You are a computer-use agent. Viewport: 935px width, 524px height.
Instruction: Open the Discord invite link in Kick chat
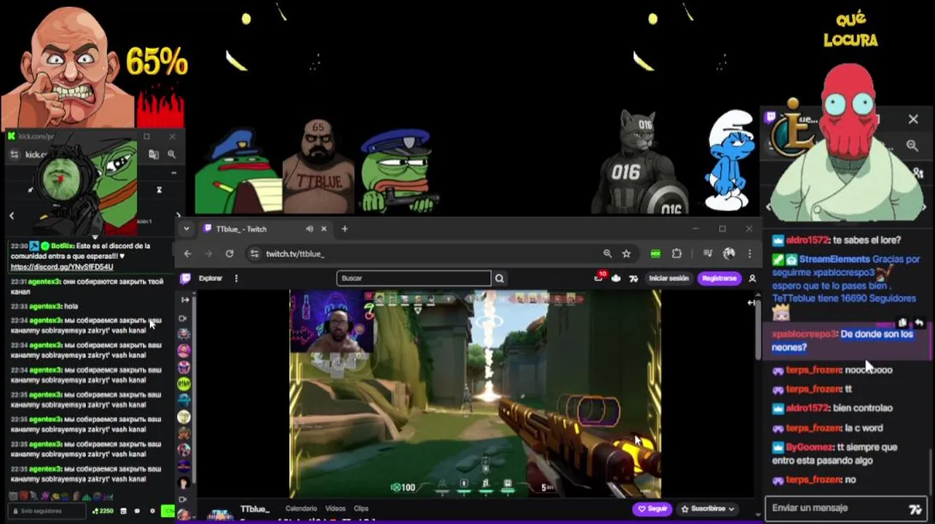[x=62, y=267]
